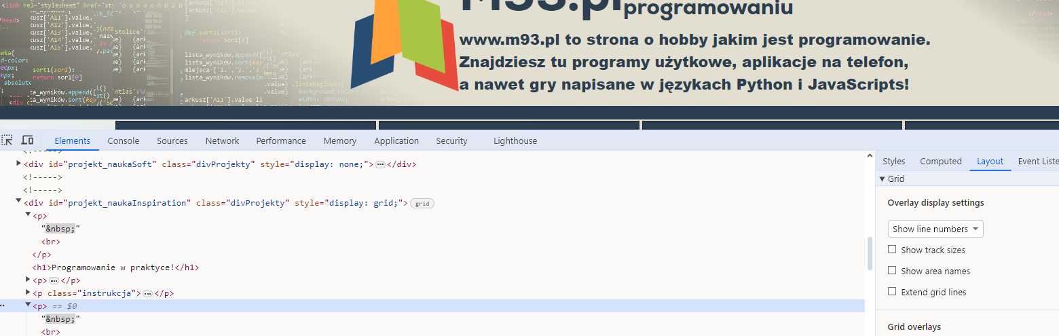Switch to the Computed styles tab
The image size is (1059, 336).
click(x=940, y=162)
